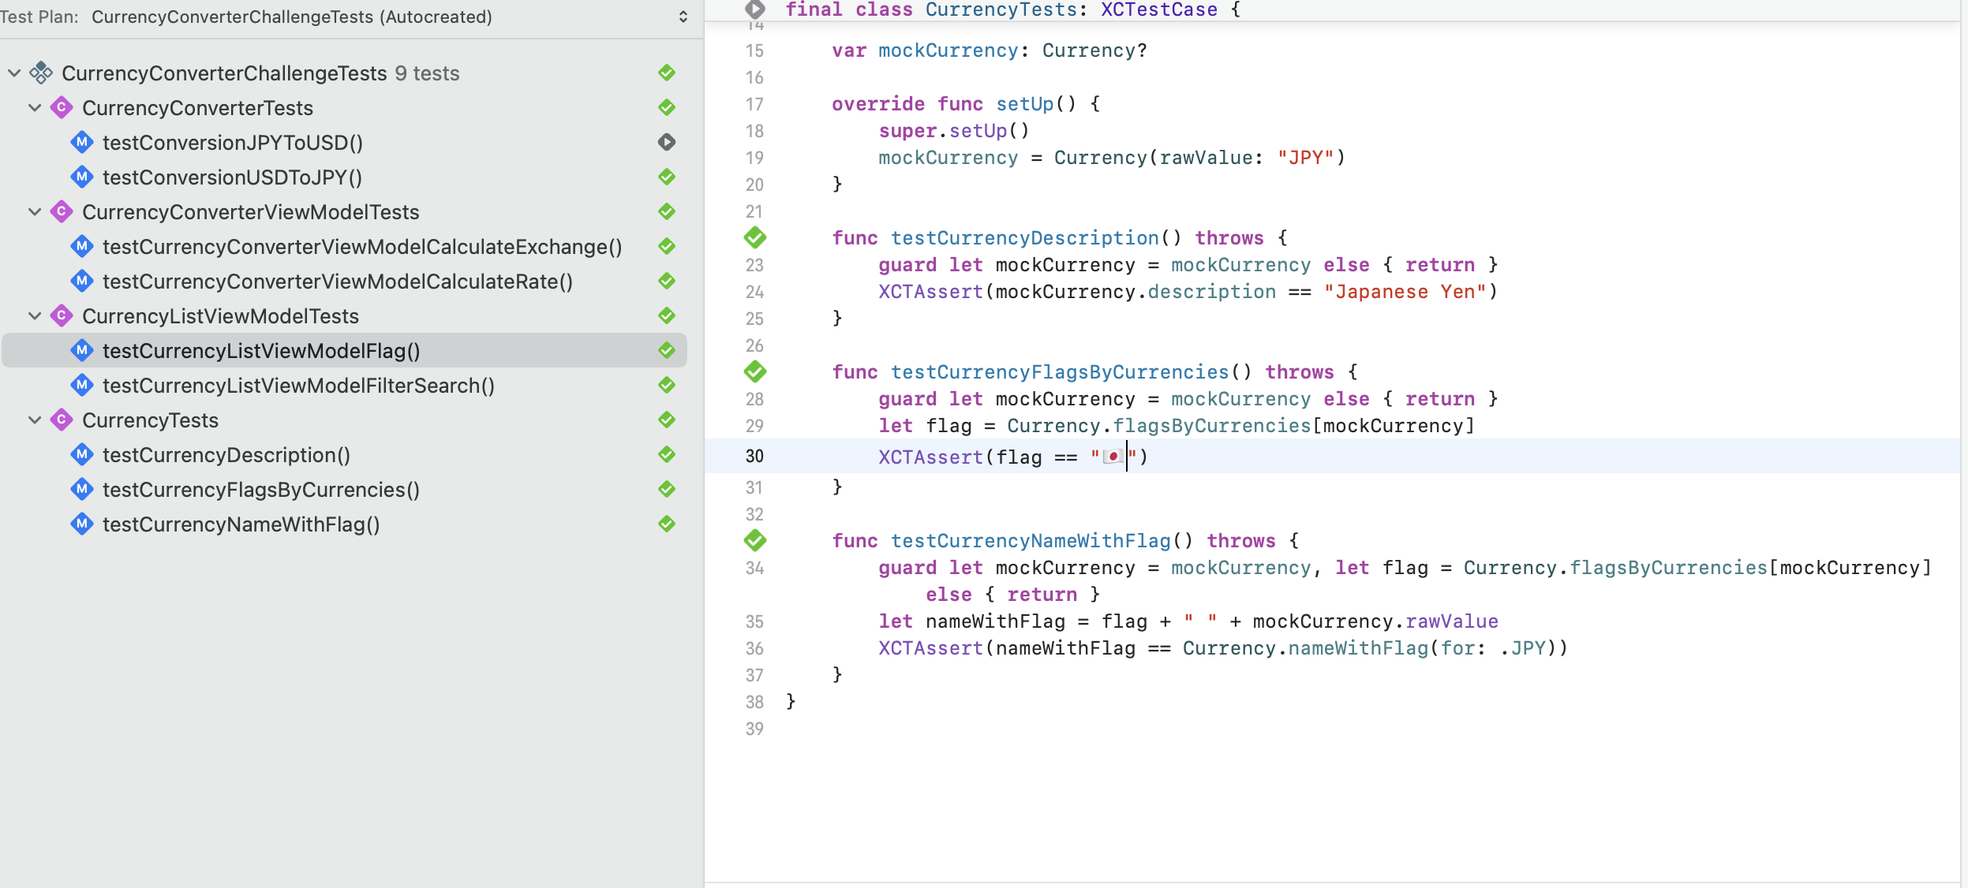
Task: Click the XCTestCase superclass name
Action: [x=1158, y=10]
